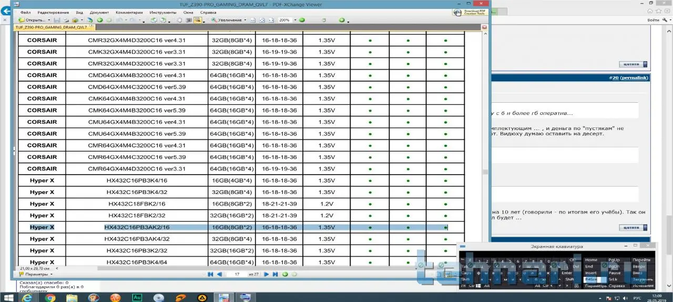This screenshot has height=302, width=673.
Task: Select the TUF_Z390-PRO_GAMING_DRAM_QVL7 document tab
Action: click(50, 27)
